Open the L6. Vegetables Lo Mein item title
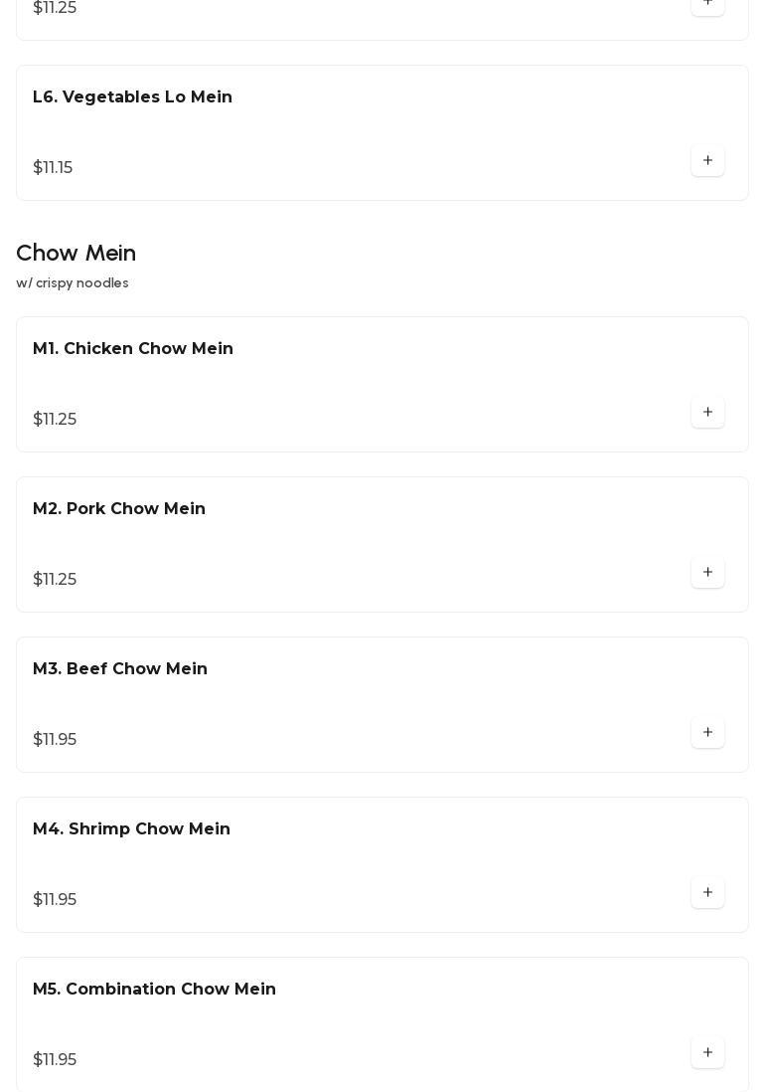The width and height of the screenshot is (765, 1092). (x=132, y=97)
